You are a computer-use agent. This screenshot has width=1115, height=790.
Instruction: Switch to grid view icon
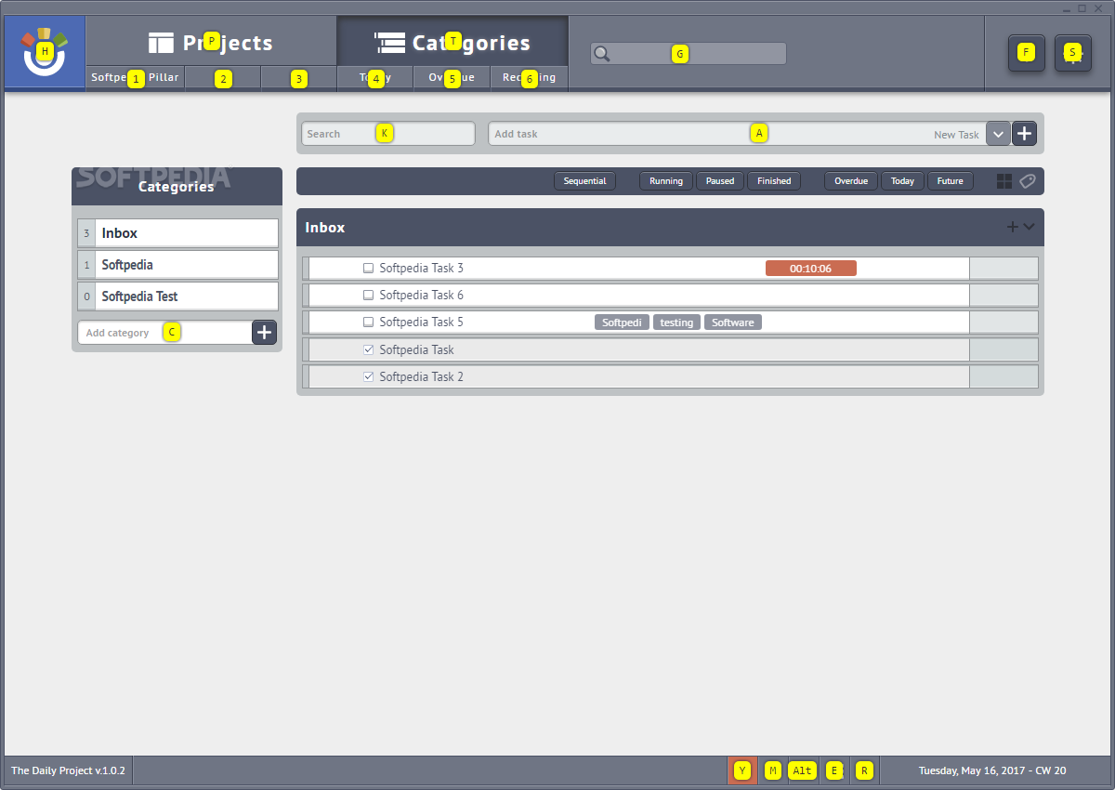click(1004, 181)
